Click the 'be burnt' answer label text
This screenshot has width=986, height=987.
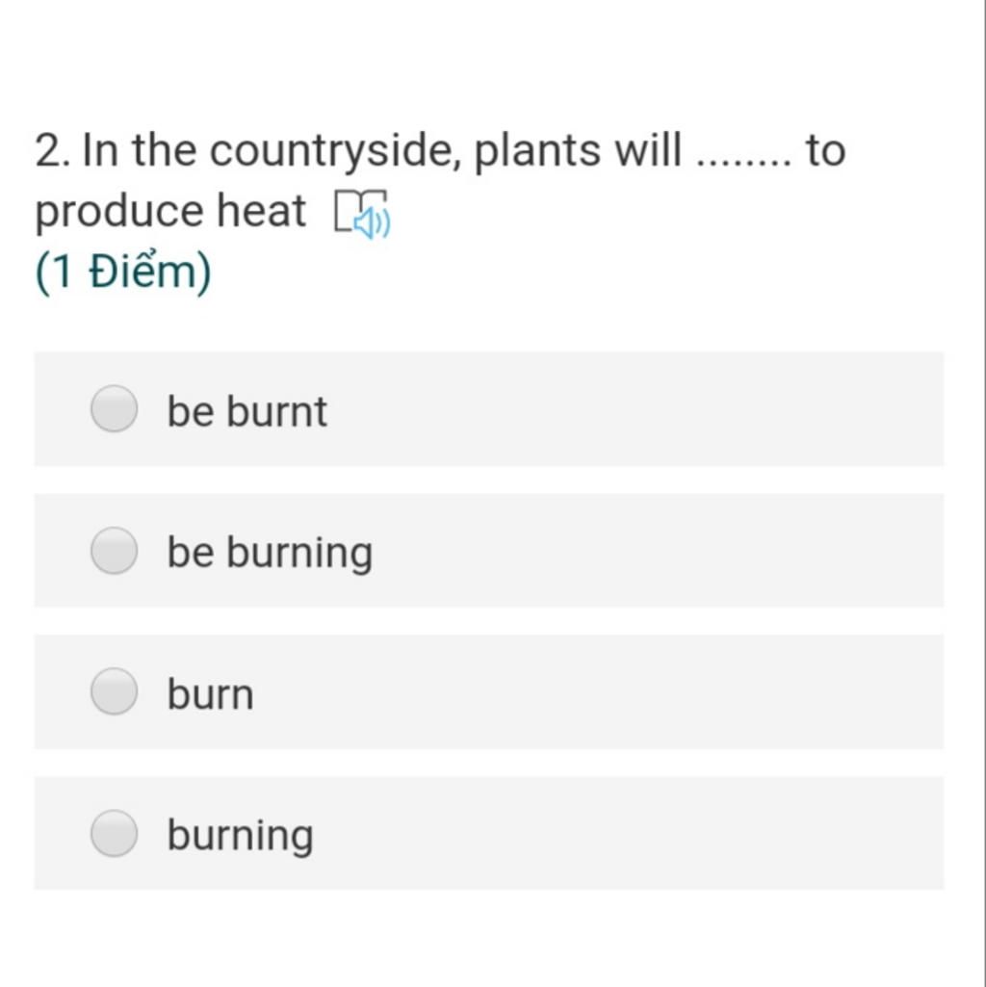[246, 411]
